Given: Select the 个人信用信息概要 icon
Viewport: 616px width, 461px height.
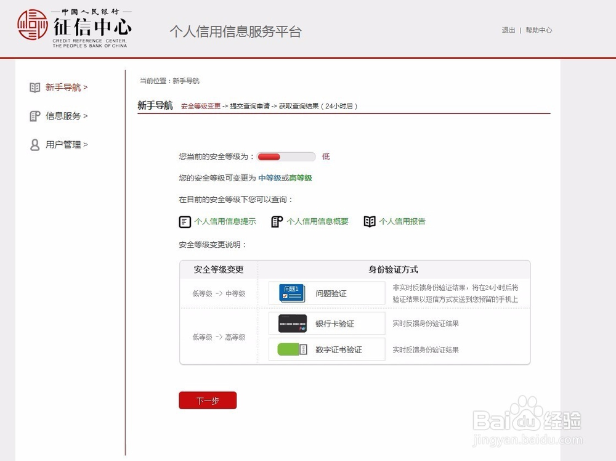Looking at the screenshot, I should [x=276, y=221].
